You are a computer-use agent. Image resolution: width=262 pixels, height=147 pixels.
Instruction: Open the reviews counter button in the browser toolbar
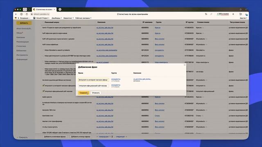pos(223,14)
